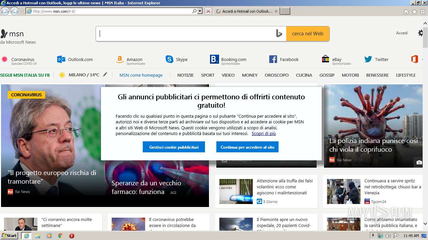Screen dimensions: 428x240
Task: Open the CUCINA menu
Action: [x=304, y=75]
